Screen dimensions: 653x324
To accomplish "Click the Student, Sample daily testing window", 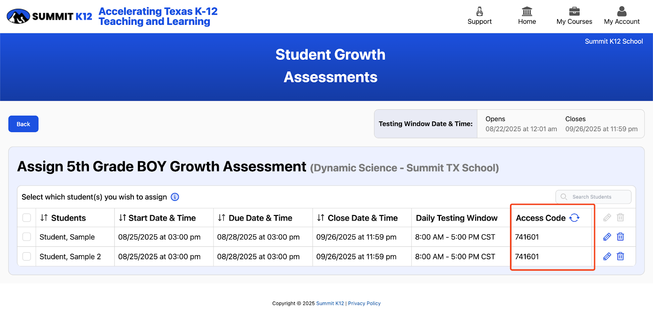I will click(x=455, y=237).
